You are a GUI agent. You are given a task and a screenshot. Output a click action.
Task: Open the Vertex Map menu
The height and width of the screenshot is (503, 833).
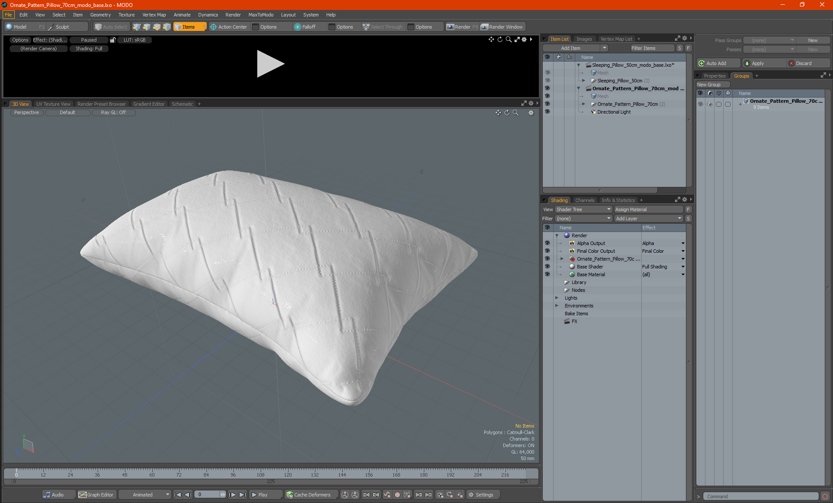click(x=154, y=15)
